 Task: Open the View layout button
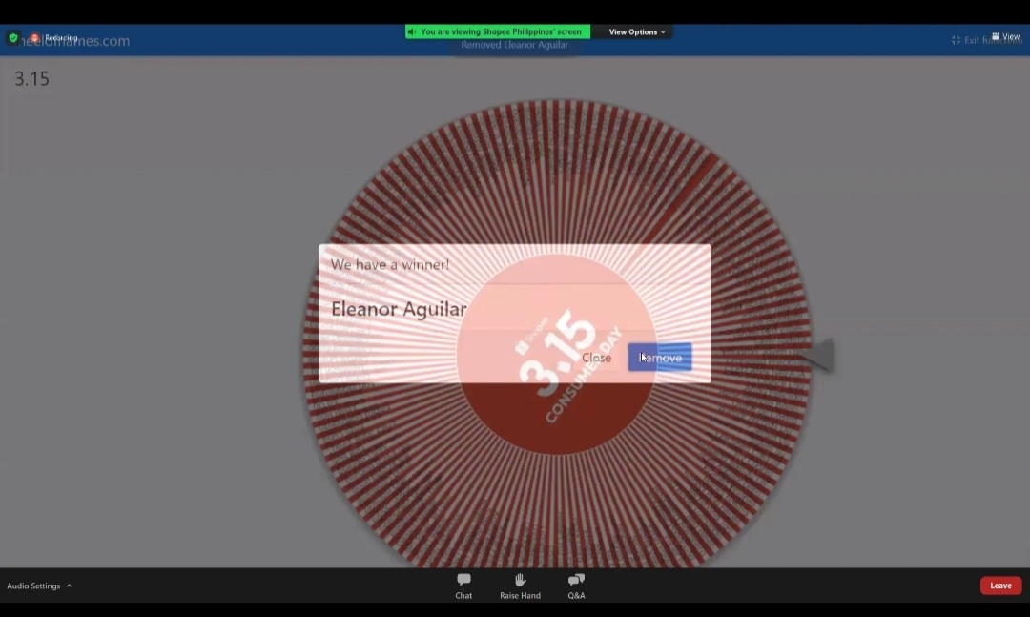coord(1006,37)
